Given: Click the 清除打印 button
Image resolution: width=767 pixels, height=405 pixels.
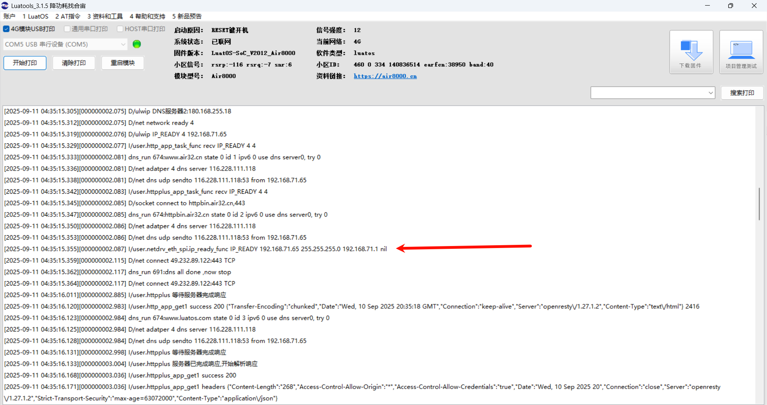Looking at the screenshot, I should tap(74, 63).
